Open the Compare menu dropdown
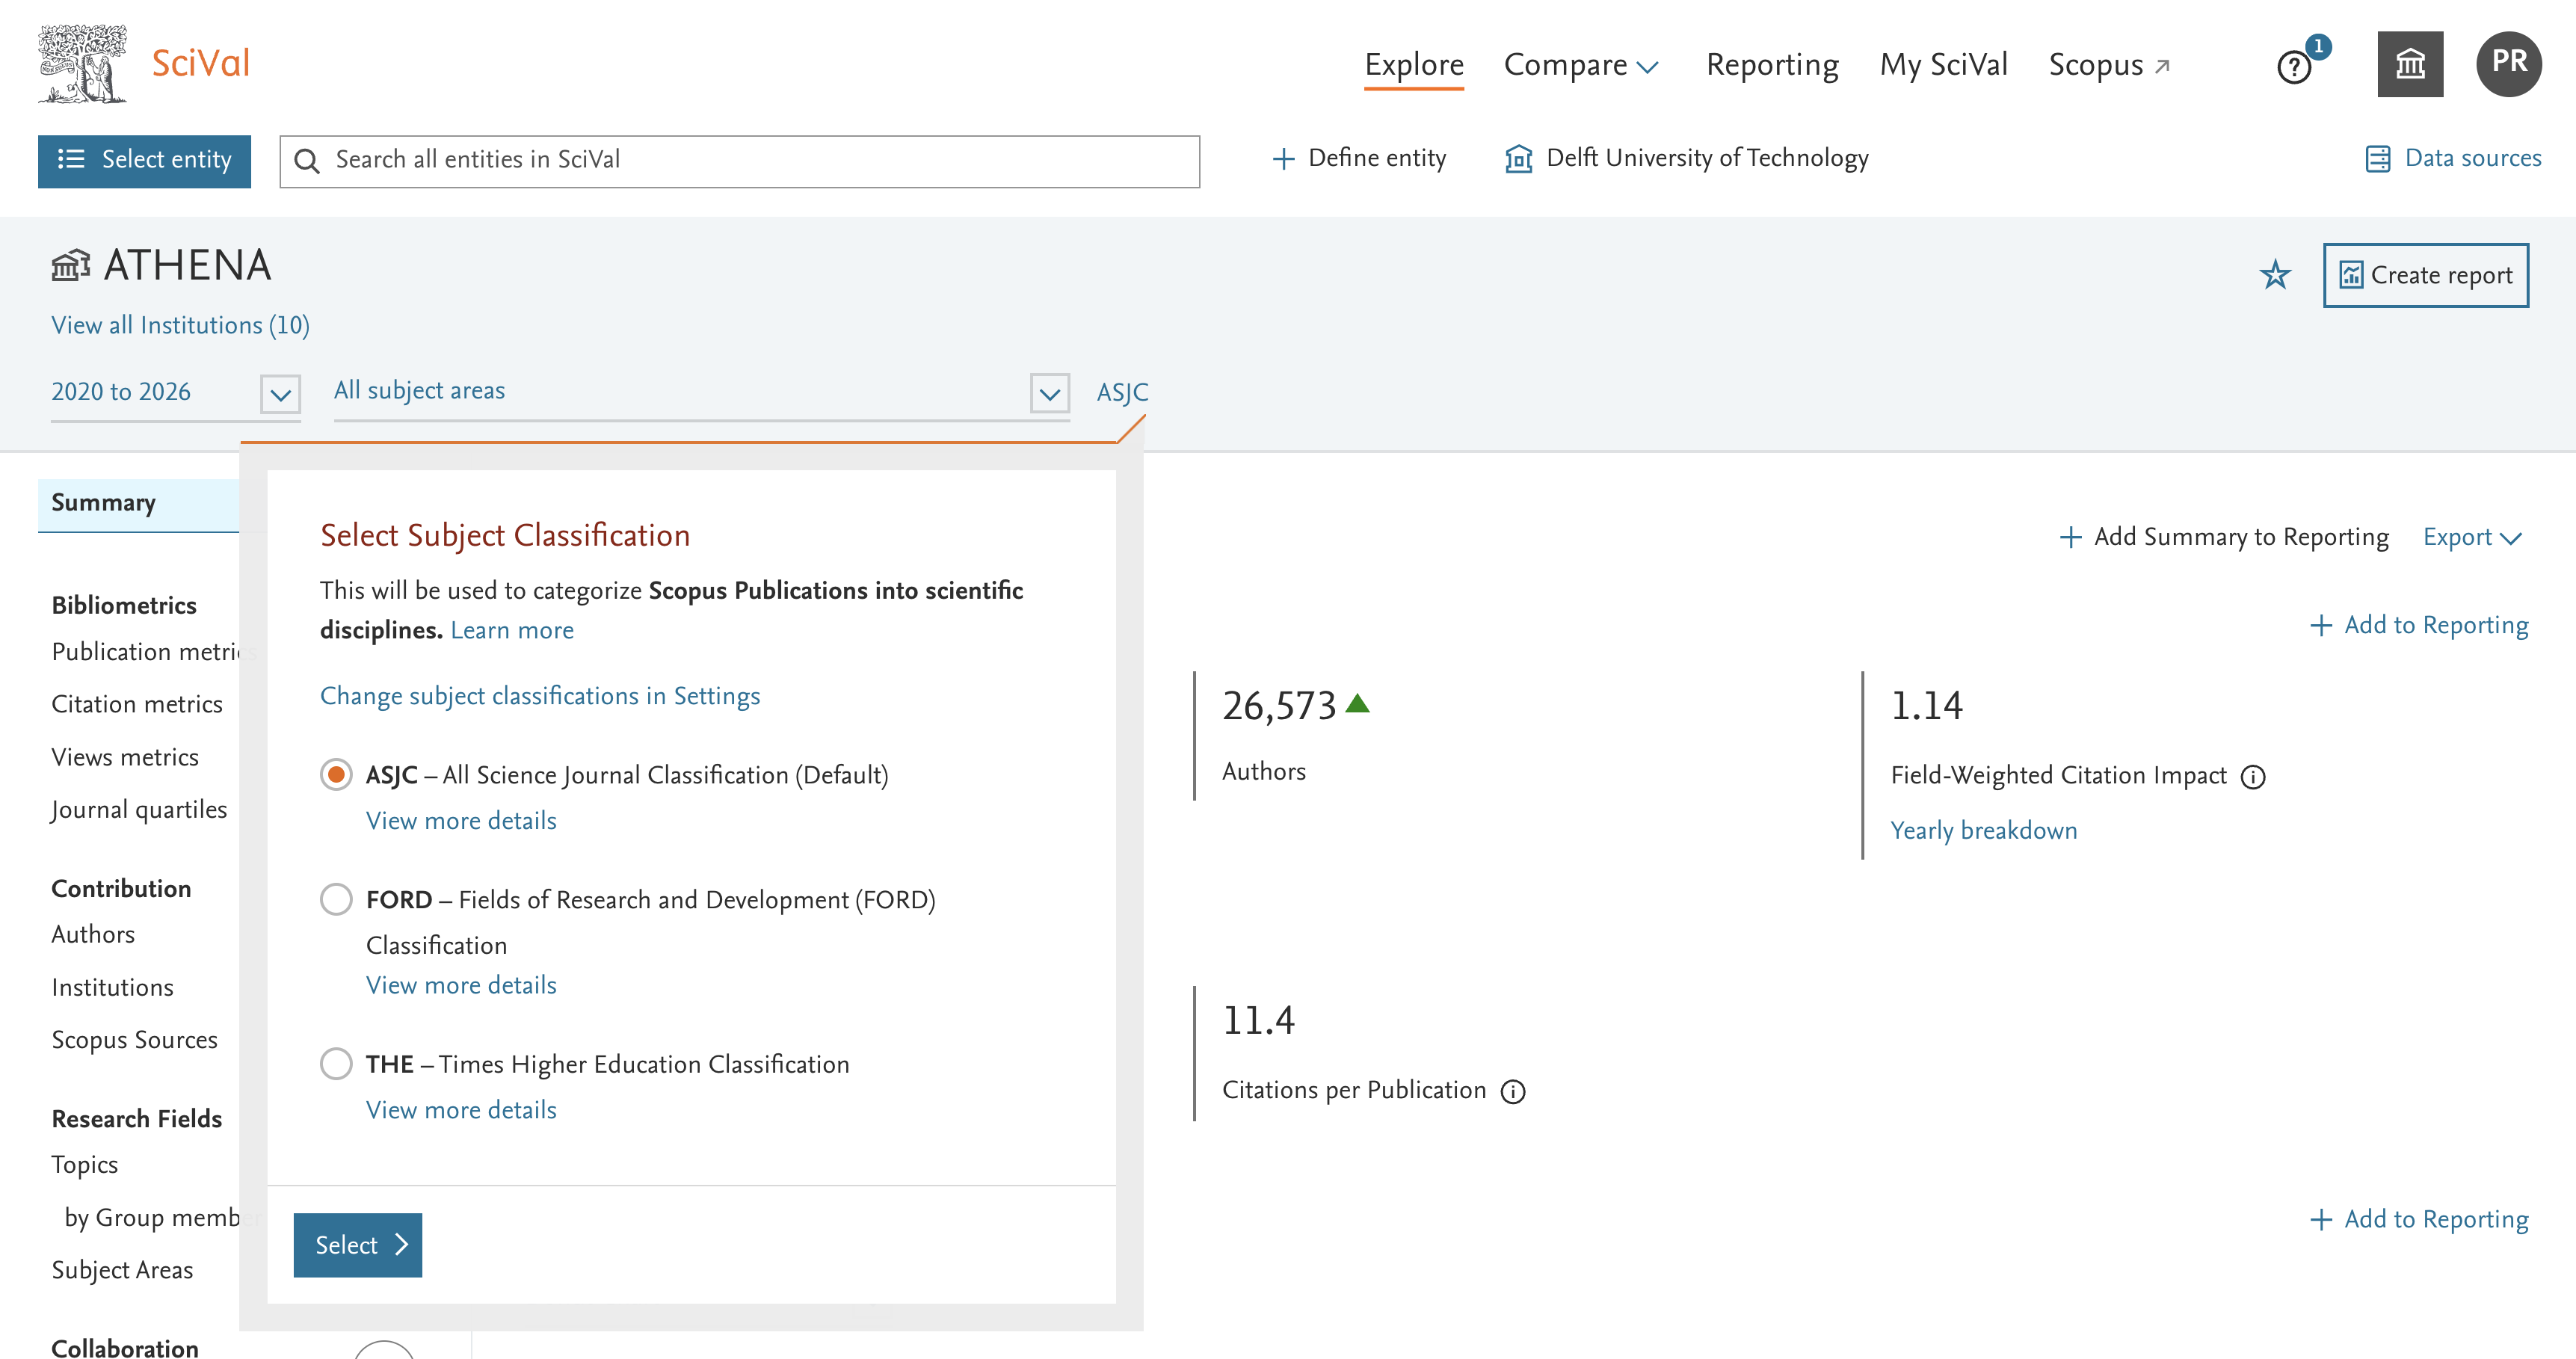Screen dimensions: 2576x1359 1581,65
